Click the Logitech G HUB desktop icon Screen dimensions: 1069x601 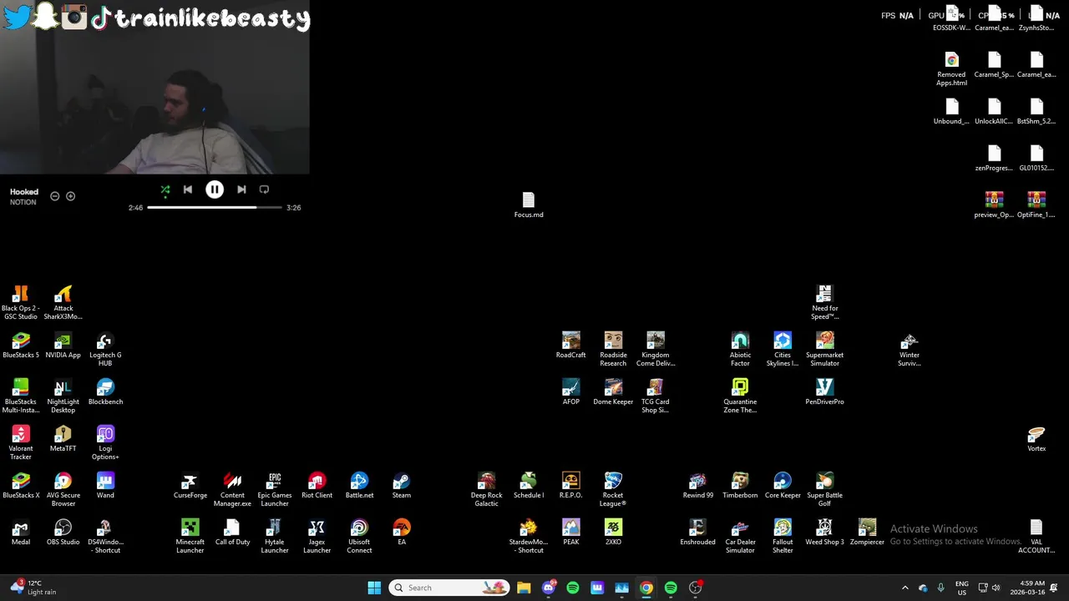pyautogui.click(x=105, y=349)
